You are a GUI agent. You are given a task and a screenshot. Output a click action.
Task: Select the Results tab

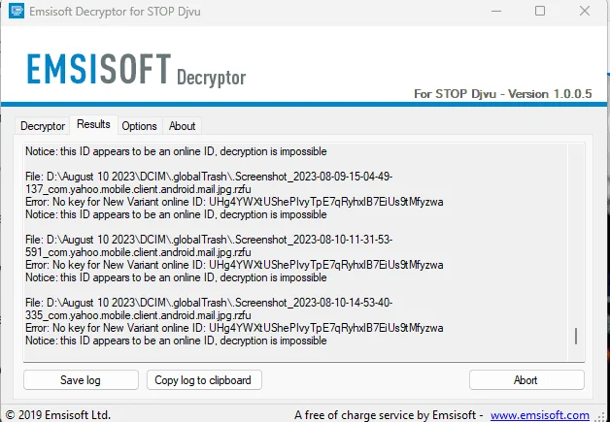point(94,124)
